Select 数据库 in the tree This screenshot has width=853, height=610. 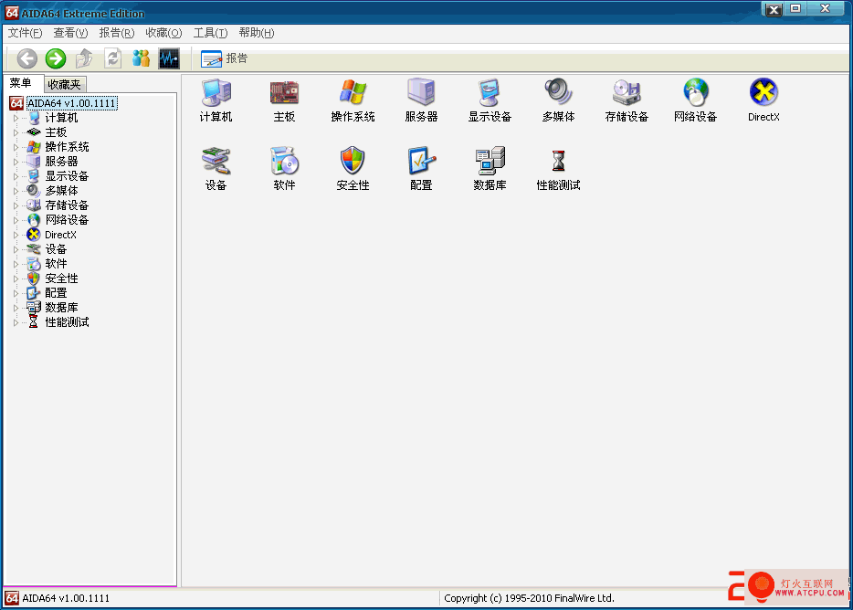[61, 308]
